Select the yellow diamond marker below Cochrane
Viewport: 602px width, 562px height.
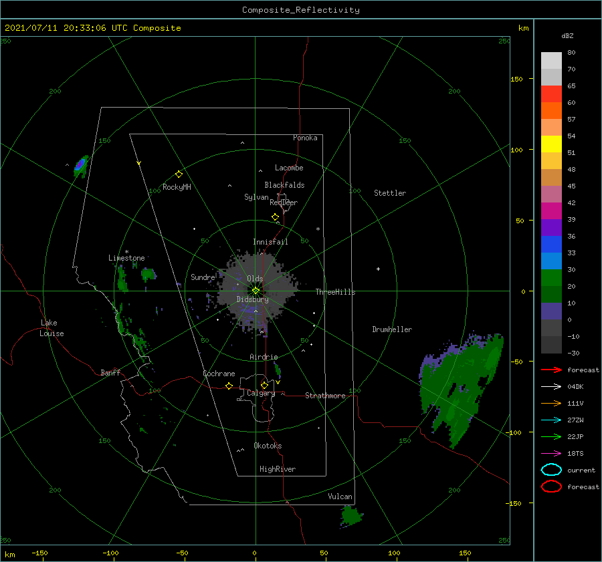[229, 386]
